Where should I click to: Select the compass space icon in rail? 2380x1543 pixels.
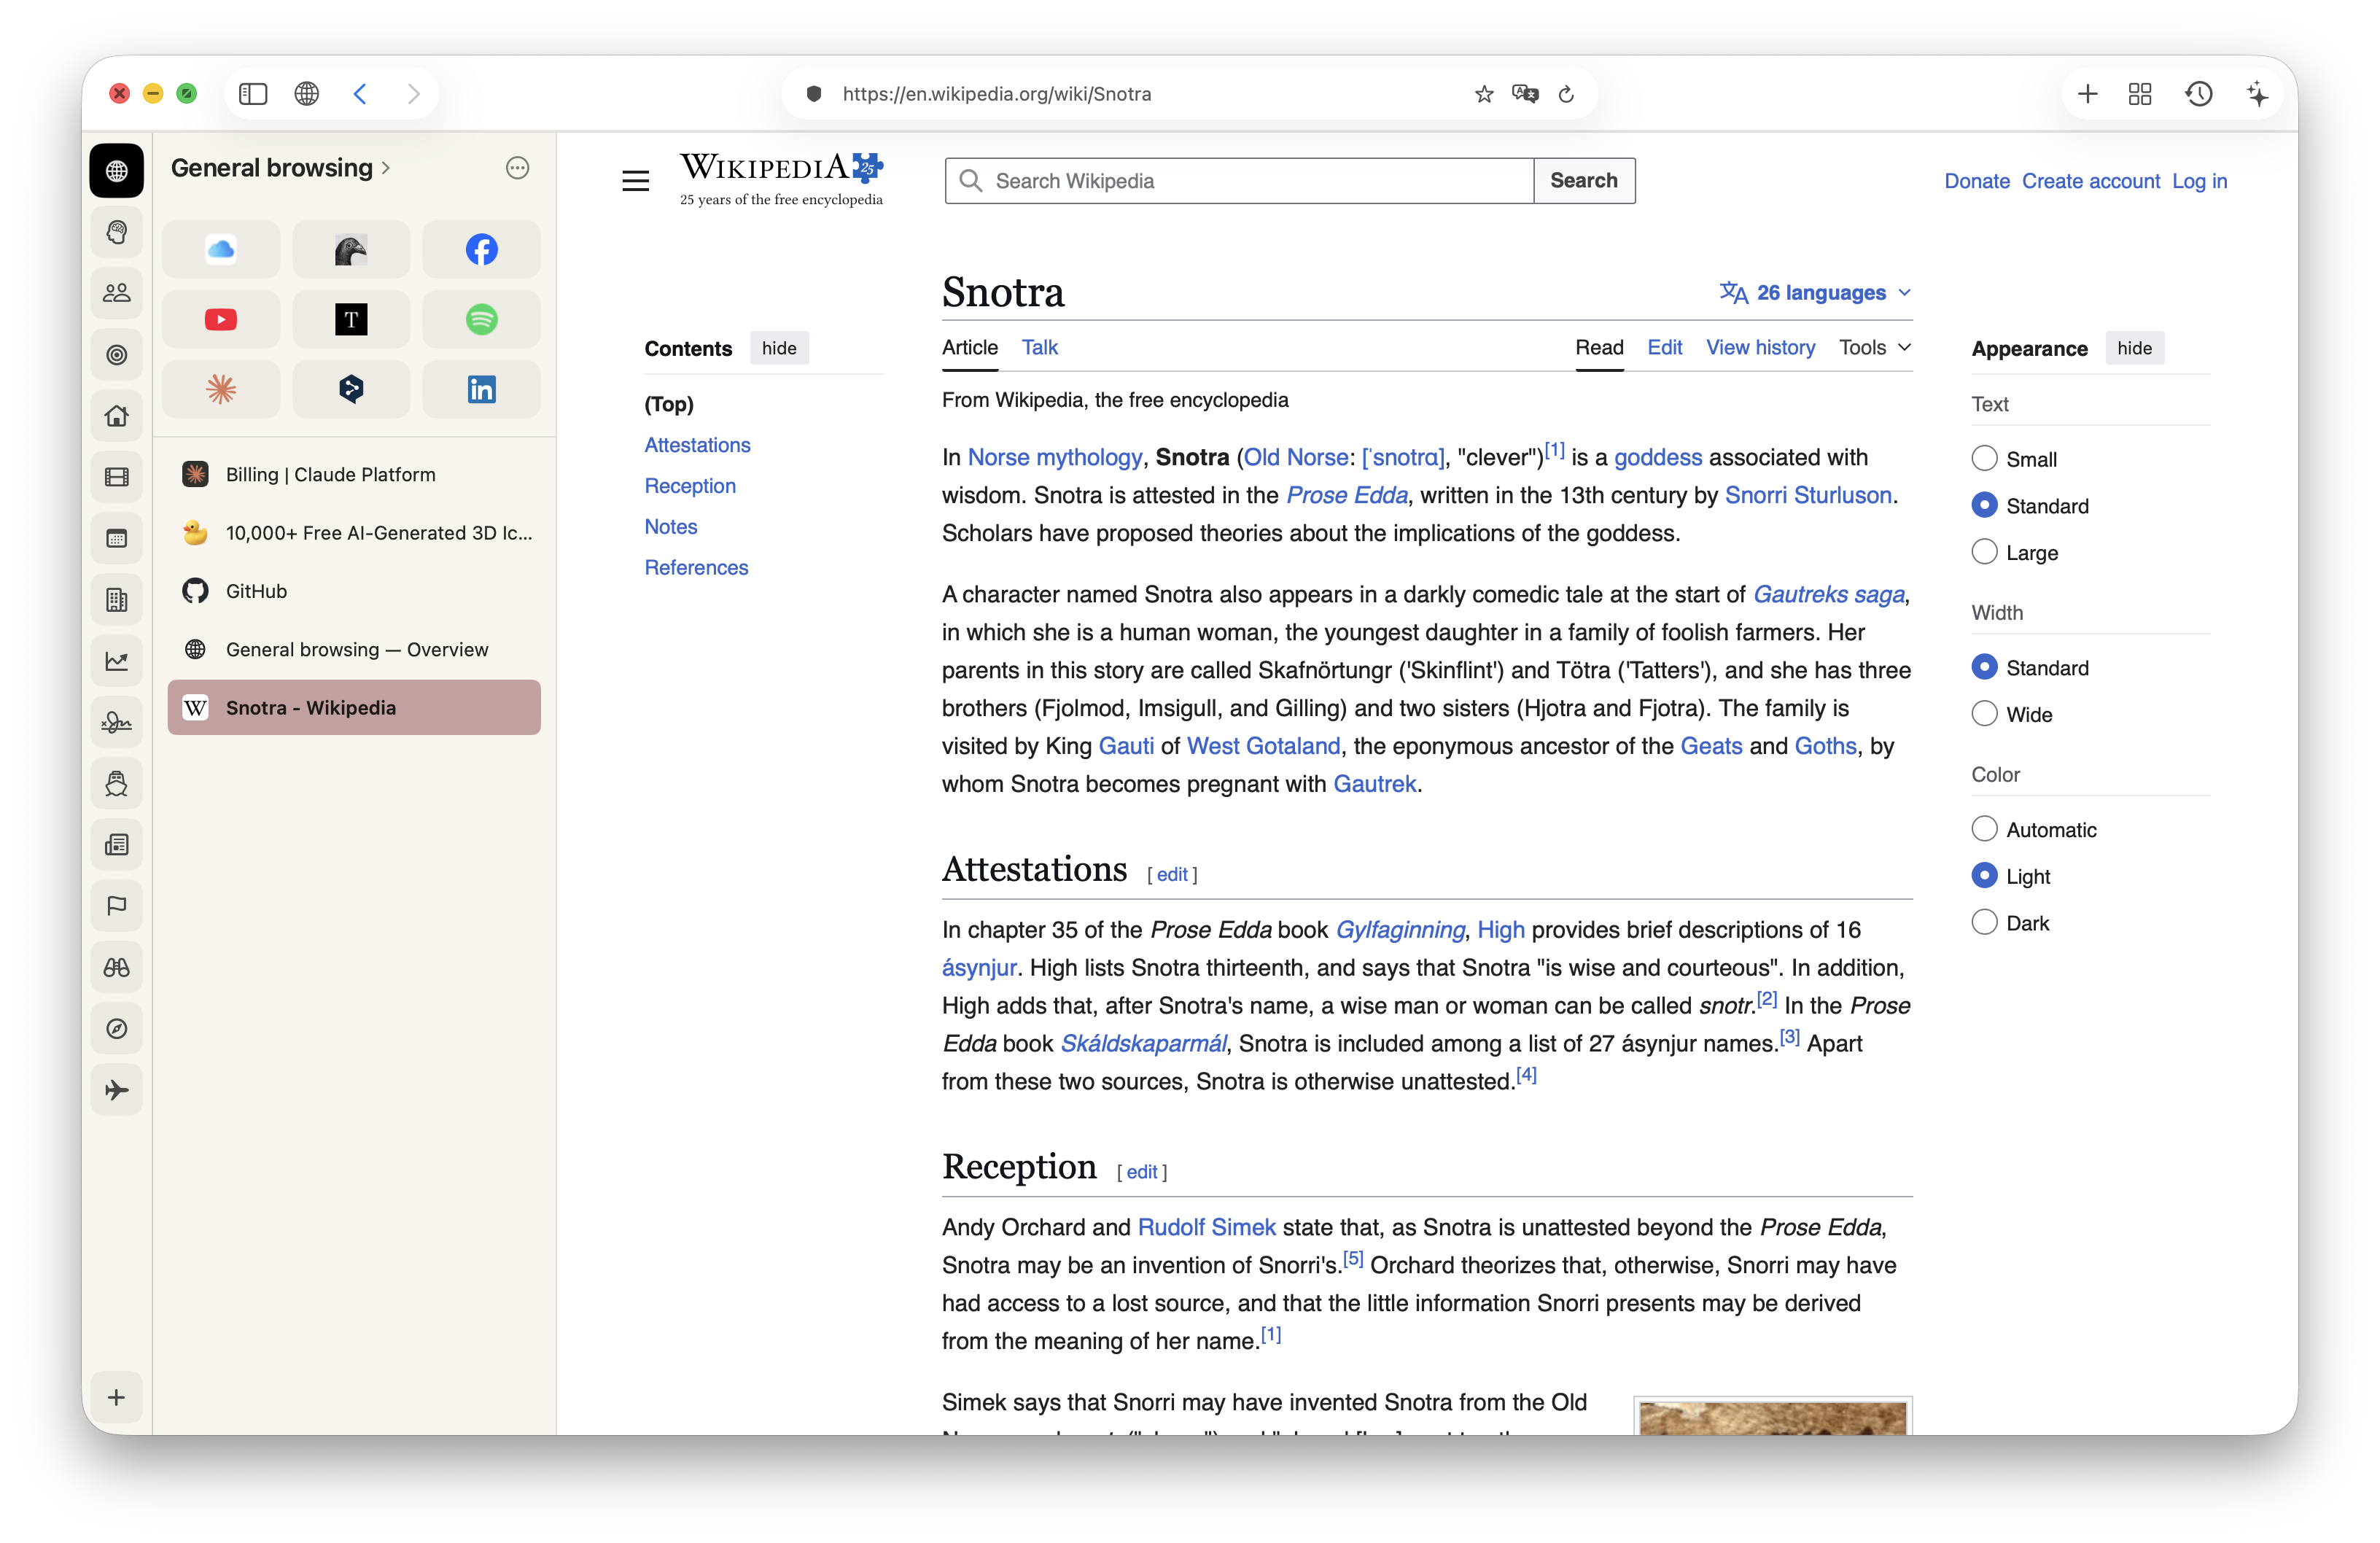coord(117,1028)
